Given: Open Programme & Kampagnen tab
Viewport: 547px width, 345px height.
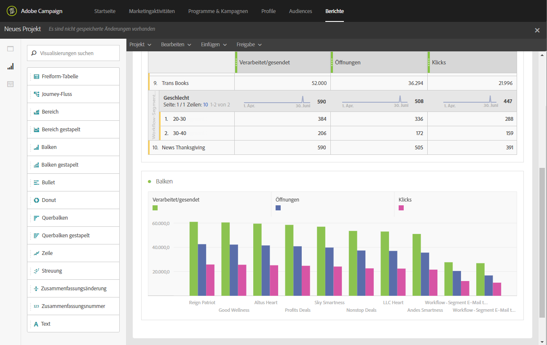Looking at the screenshot, I should pos(218,11).
